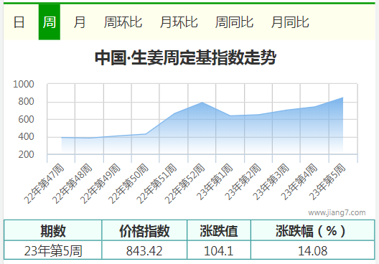This screenshot has height=264, width=379.
Task: Click the 22年第49周 axis label
Action: click(x=100, y=184)
